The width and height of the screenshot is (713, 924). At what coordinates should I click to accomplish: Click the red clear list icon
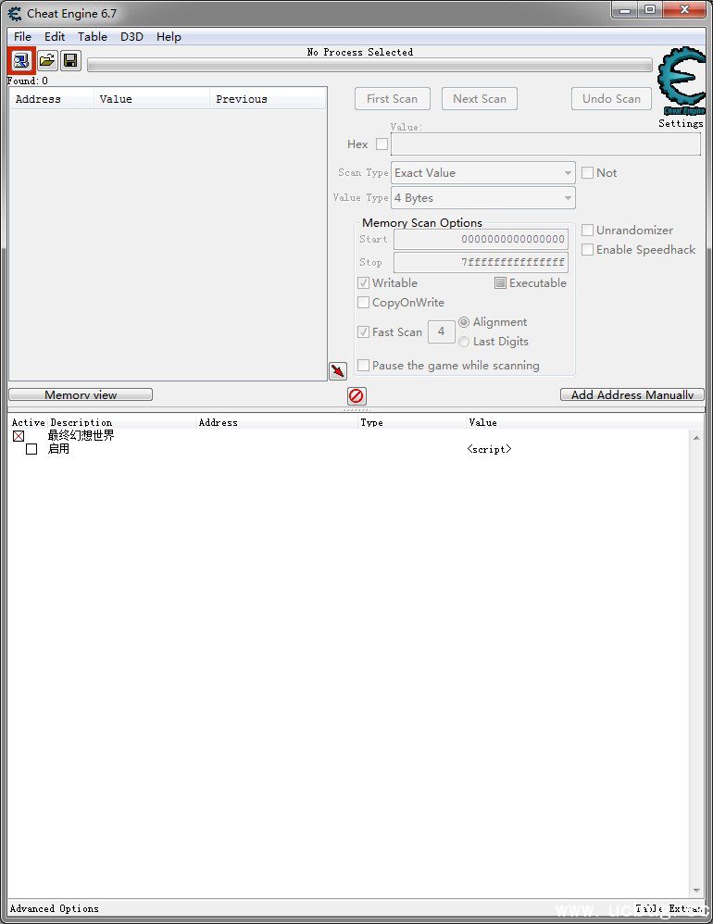pyautogui.click(x=356, y=396)
